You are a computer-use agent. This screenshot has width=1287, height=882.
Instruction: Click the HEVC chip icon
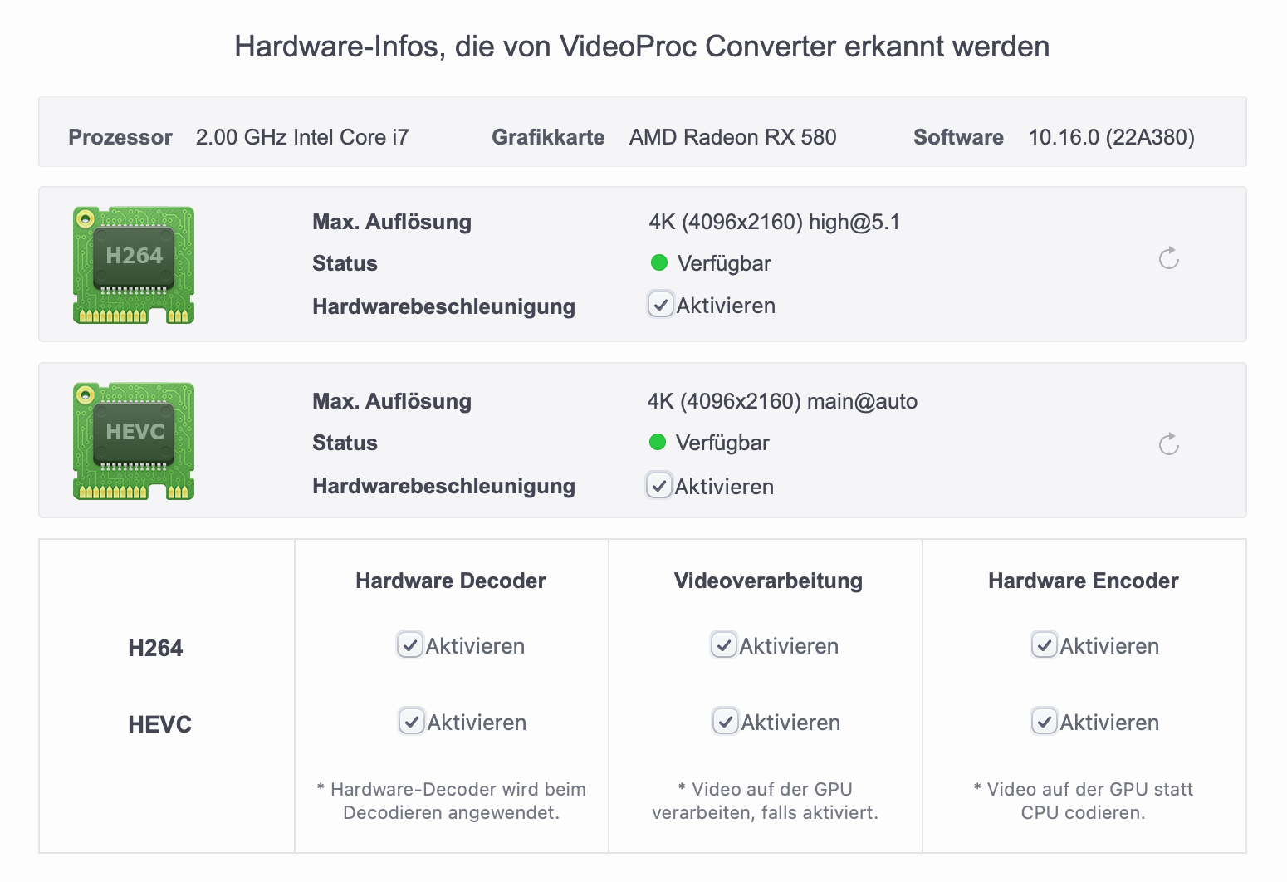134,440
